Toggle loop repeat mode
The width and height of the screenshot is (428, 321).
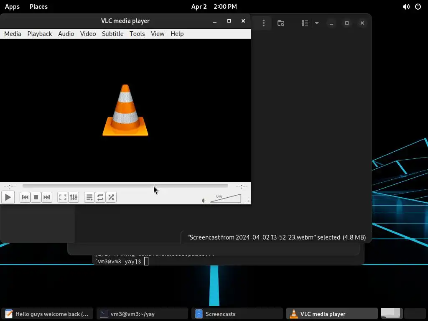[100, 197]
